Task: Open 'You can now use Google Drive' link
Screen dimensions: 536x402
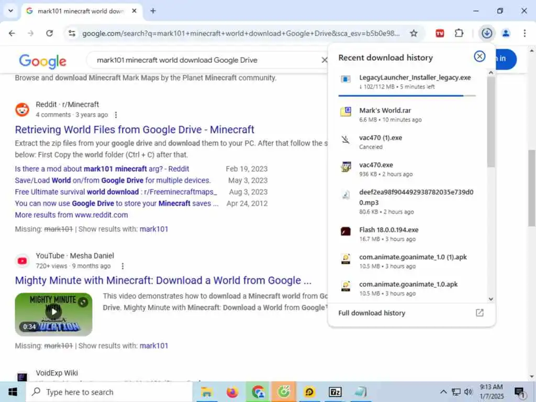Action: [117, 204]
